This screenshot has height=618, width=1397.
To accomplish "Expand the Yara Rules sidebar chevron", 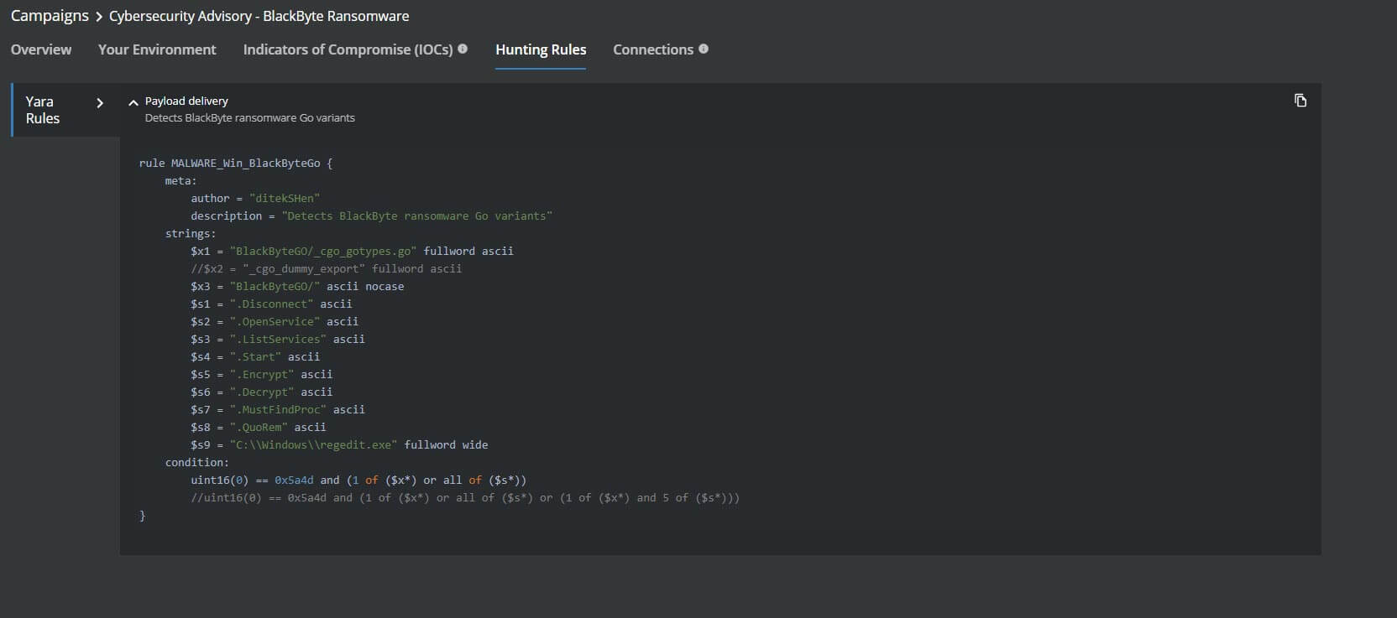I will pos(100,102).
